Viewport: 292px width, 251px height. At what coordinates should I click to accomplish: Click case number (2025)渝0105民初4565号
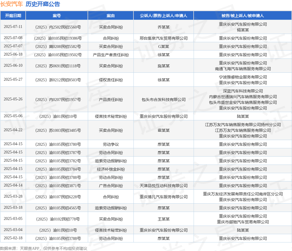coord(58,208)
